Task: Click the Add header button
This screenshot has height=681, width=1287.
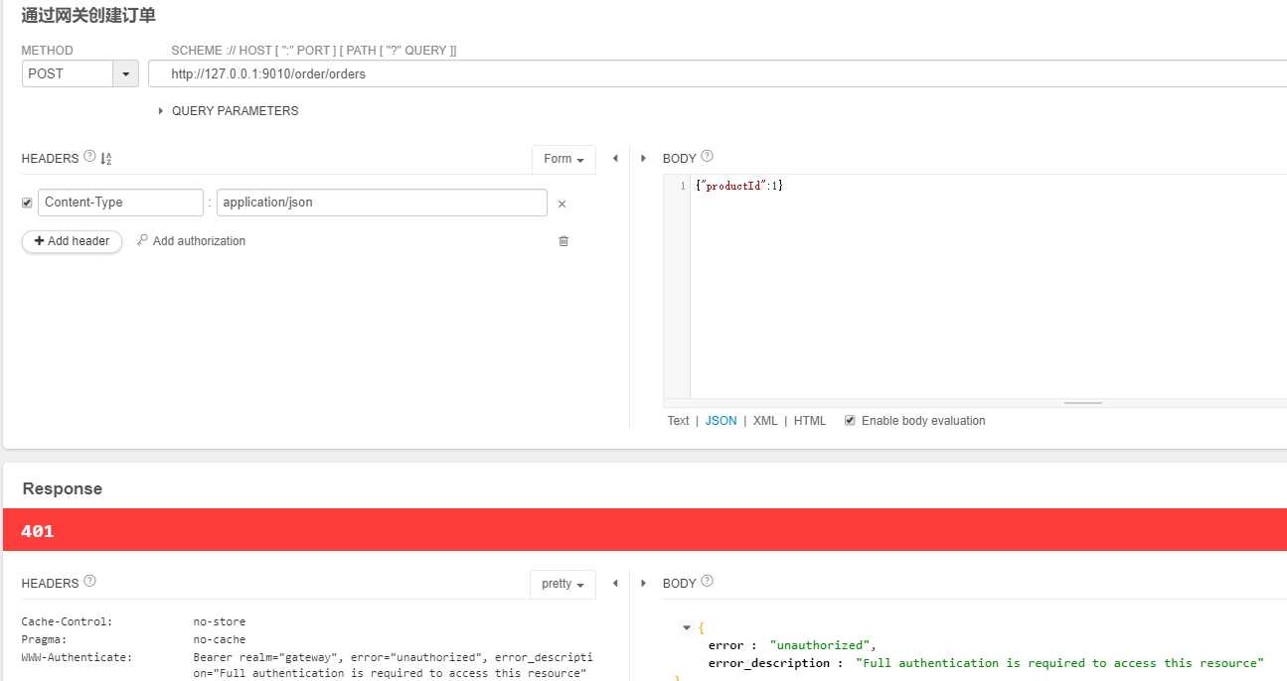Action: click(x=72, y=241)
